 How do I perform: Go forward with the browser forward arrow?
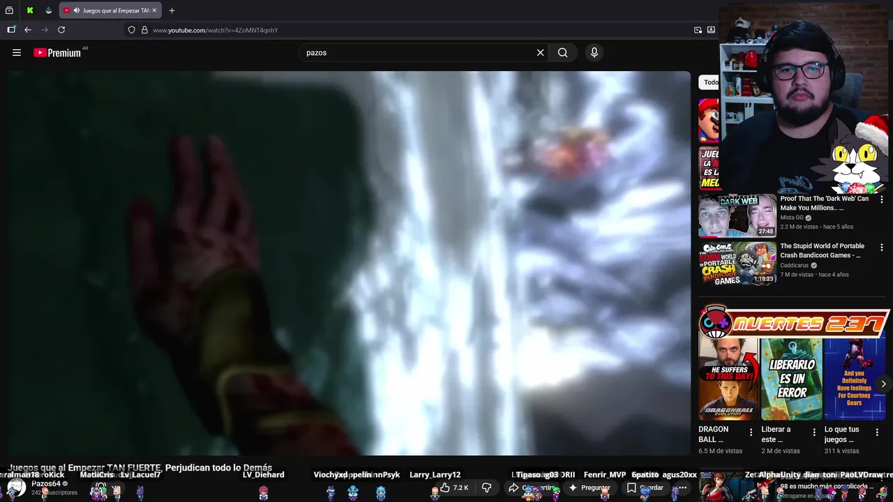point(45,30)
